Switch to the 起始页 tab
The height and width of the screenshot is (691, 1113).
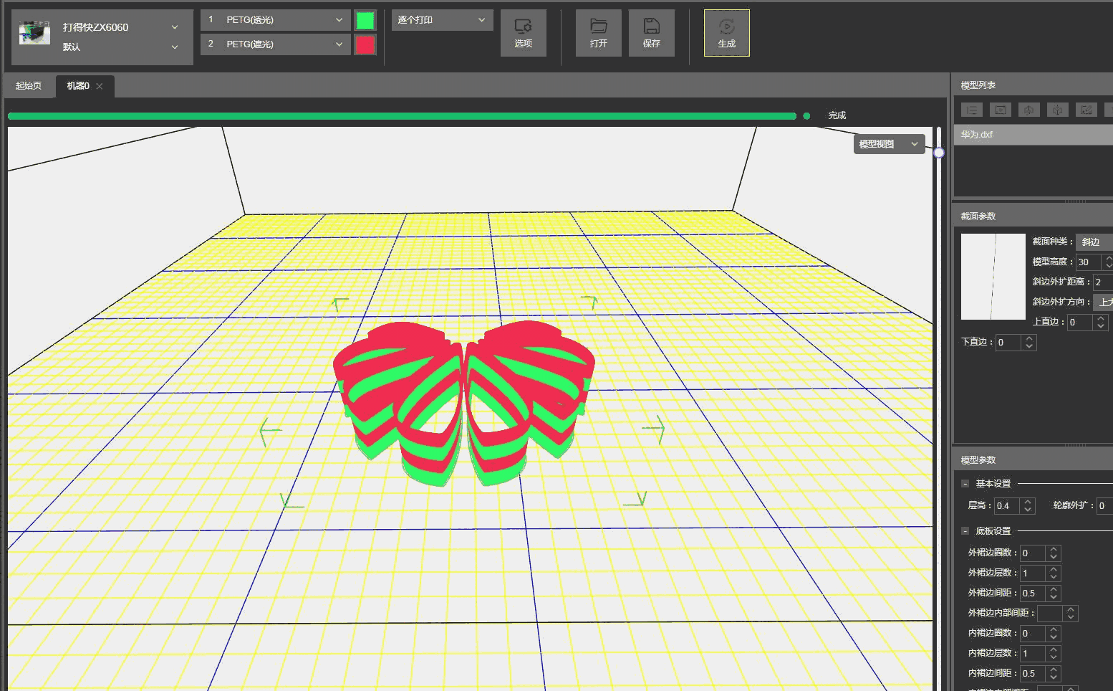click(29, 86)
